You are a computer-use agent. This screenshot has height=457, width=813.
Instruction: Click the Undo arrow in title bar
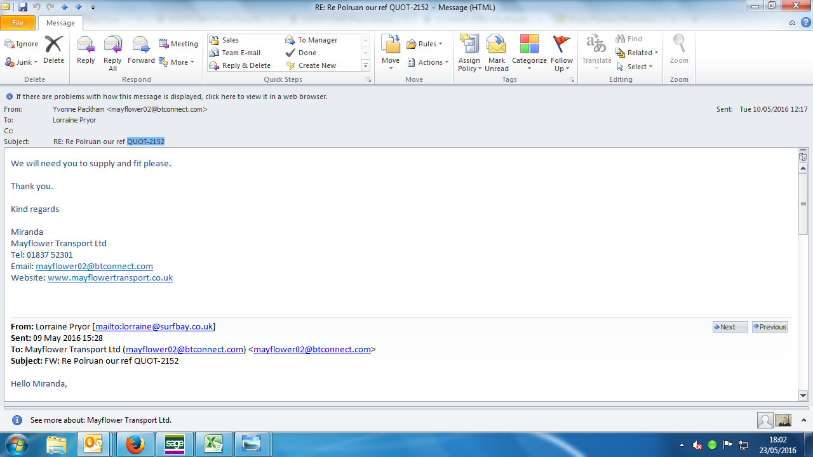point(37,7)
